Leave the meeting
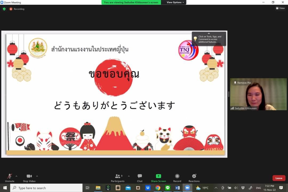 [279, 178]
